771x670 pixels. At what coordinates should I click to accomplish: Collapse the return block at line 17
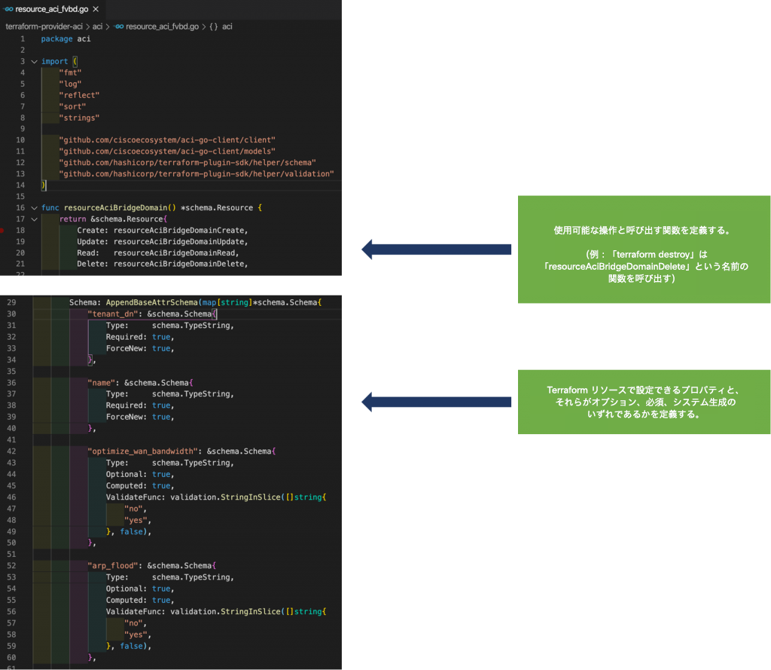point(34,219)
